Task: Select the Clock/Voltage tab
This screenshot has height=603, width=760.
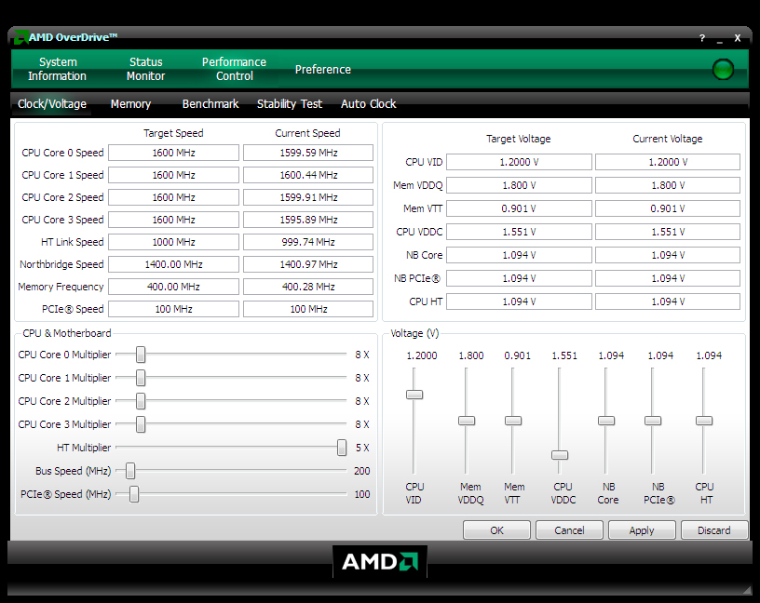Action: tap(51, 103)
